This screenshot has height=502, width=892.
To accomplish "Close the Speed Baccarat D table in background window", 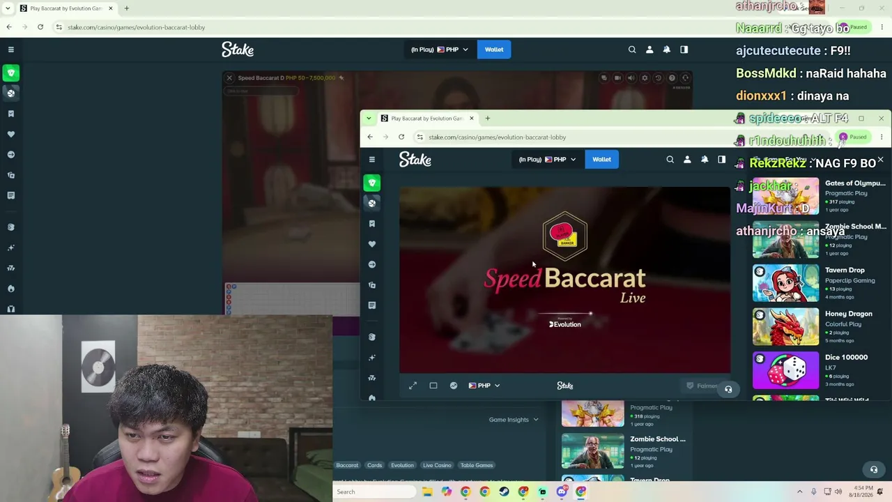I will [x=229, y=78].
